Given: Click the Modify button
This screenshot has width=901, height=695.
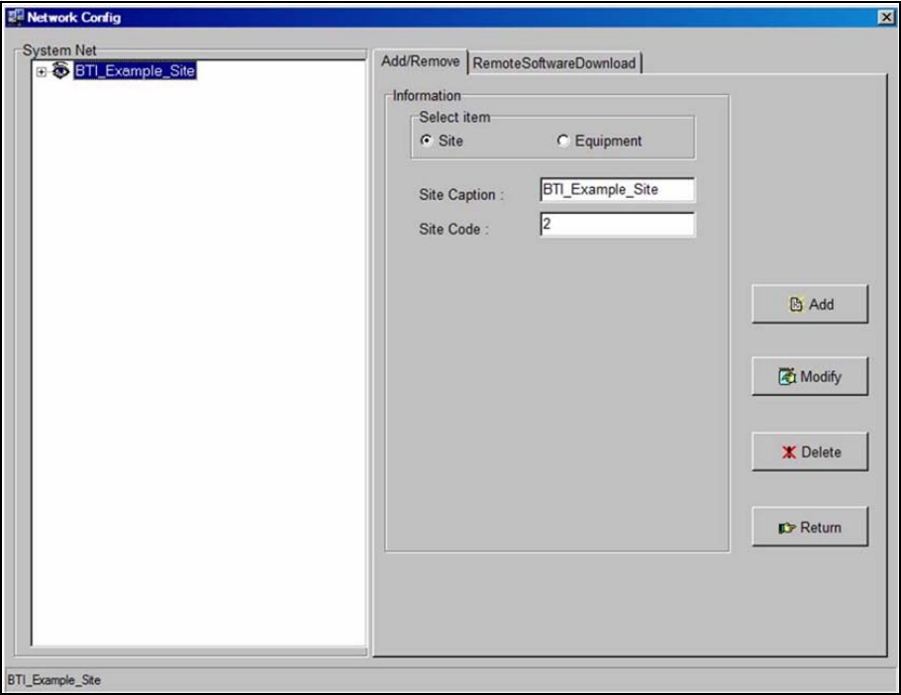Looking at the screenshot, I should (810, 376).
